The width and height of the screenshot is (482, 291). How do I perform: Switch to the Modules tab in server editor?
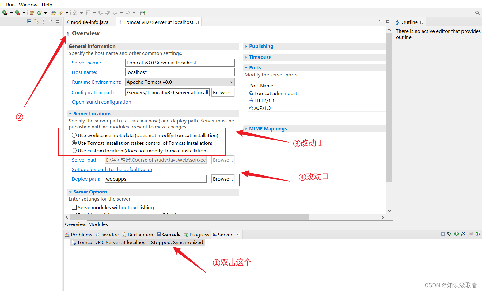pos(98,224)
